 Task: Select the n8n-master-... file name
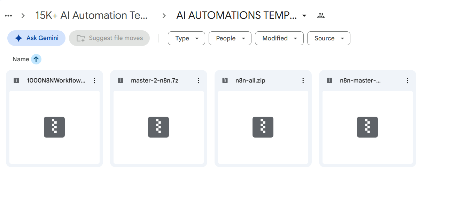point(360,80)
